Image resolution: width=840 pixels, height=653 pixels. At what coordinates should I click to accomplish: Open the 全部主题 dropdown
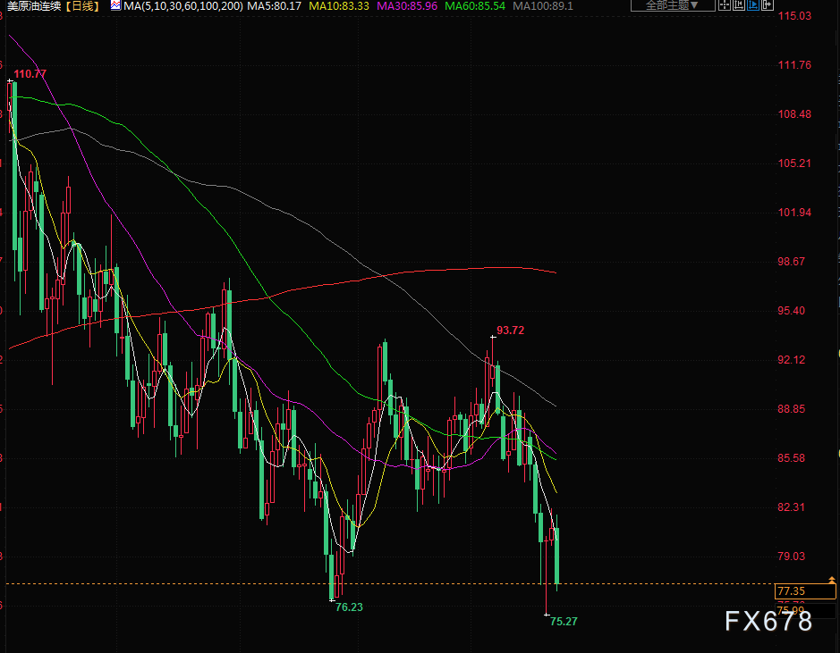[673, 5]
